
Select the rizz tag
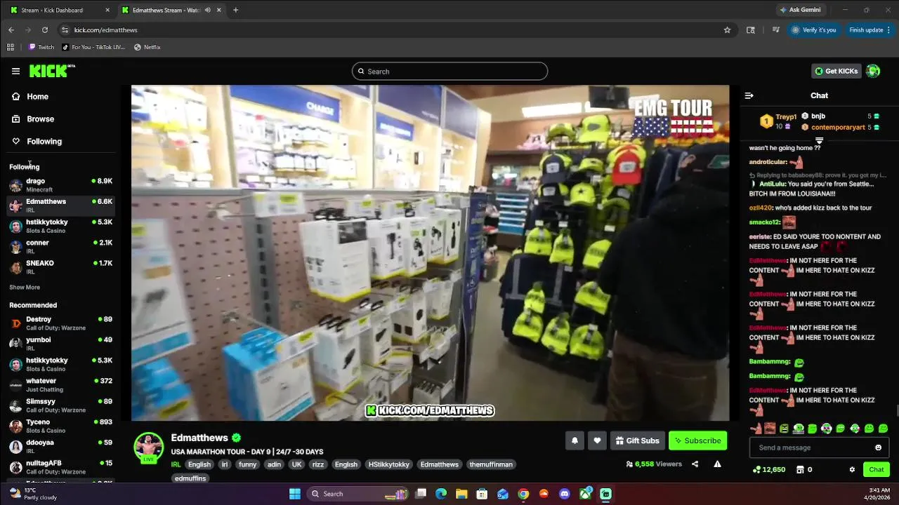point(317,464)
